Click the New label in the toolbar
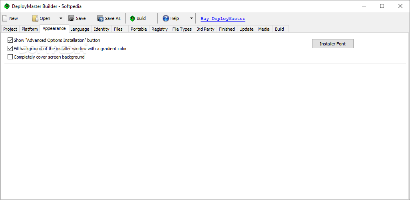 click(x=14, y=18)
